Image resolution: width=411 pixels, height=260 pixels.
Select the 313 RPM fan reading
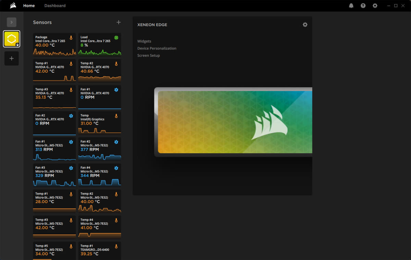pos(44,149)
